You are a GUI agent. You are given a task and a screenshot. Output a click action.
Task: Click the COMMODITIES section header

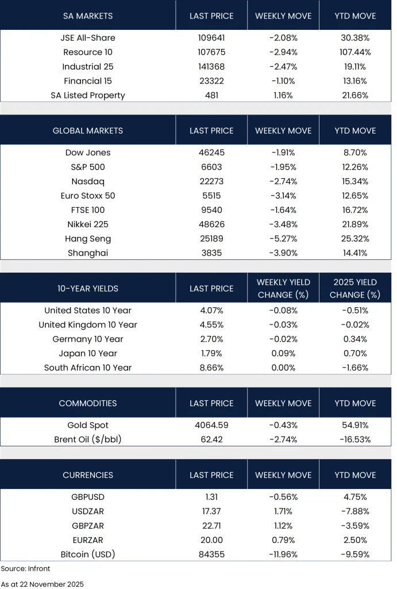[x=88, y=403]
